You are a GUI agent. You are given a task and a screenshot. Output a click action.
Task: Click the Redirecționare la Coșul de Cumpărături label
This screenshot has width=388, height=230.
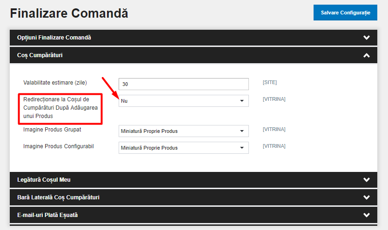(60, 108)
